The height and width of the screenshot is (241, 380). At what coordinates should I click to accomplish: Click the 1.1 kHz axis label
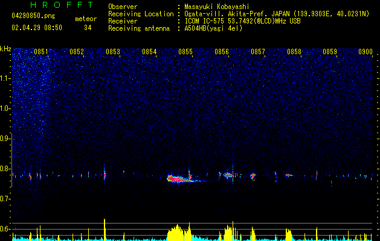click(5, 78)
